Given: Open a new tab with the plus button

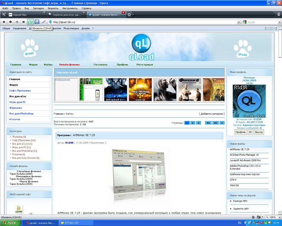Looking at the screenshot, I should click(x=129, y=15).
